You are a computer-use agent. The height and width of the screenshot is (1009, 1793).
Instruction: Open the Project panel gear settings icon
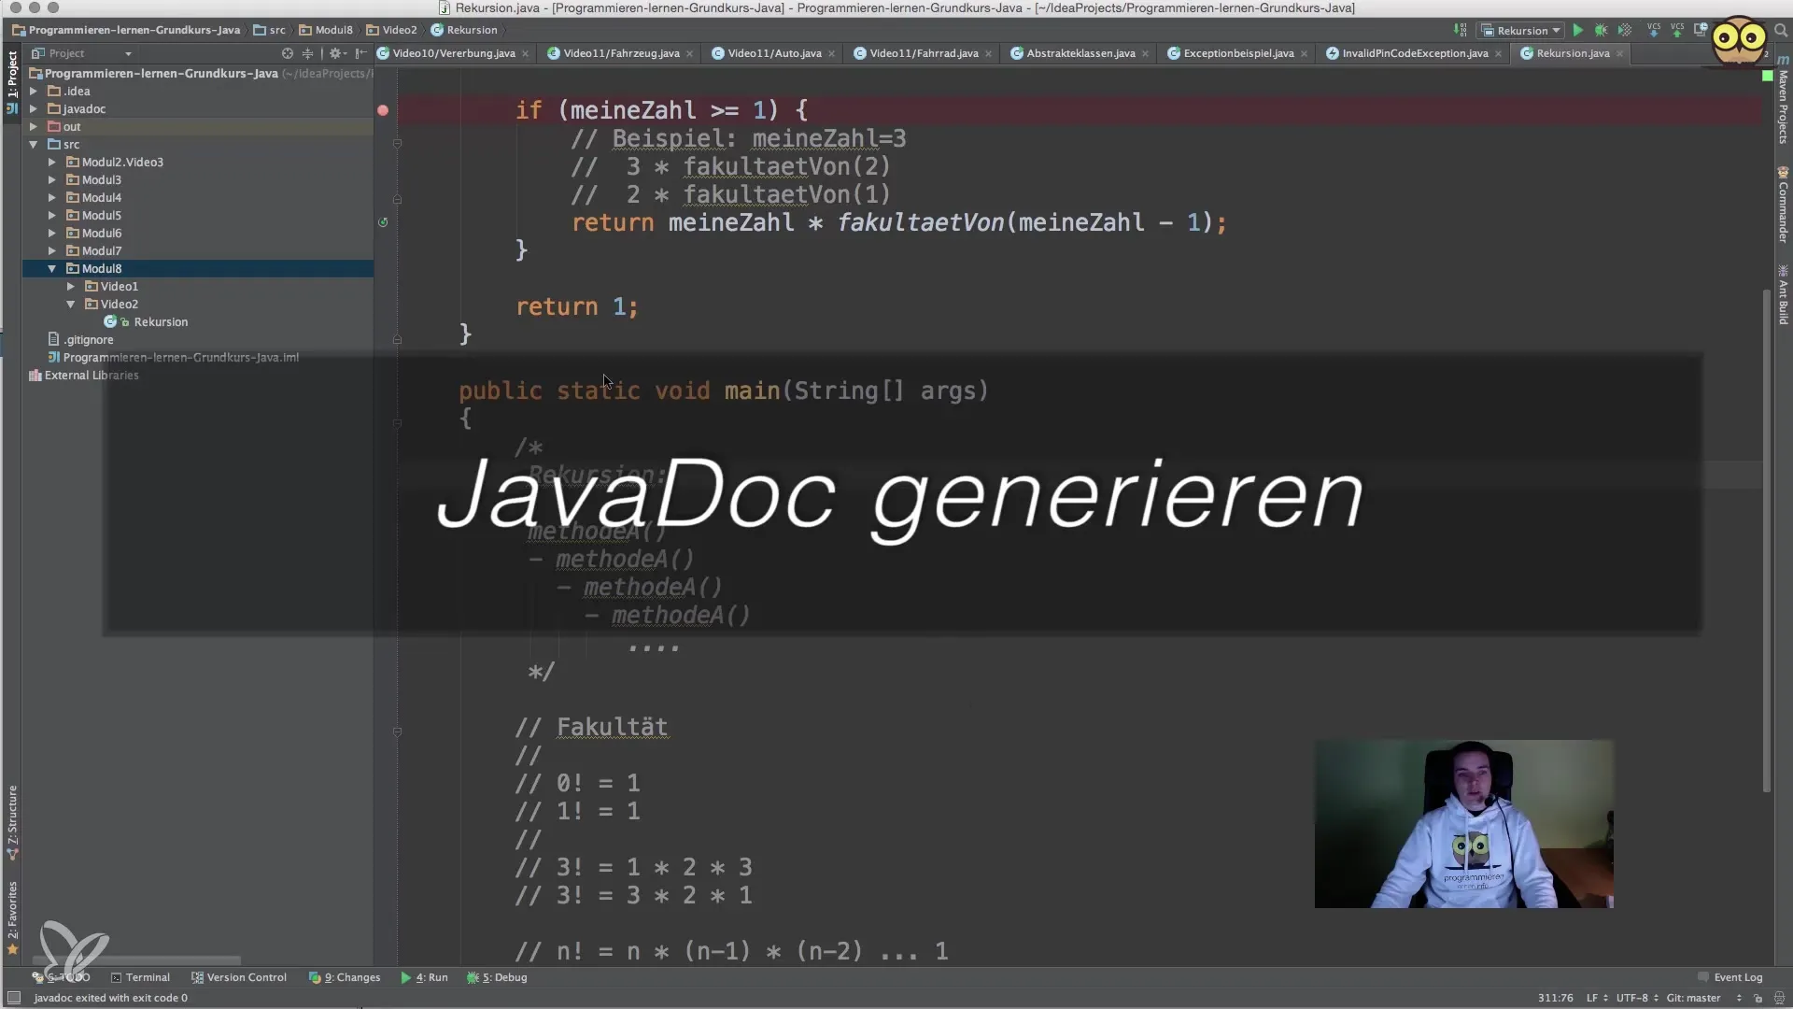tap(337, 53)
